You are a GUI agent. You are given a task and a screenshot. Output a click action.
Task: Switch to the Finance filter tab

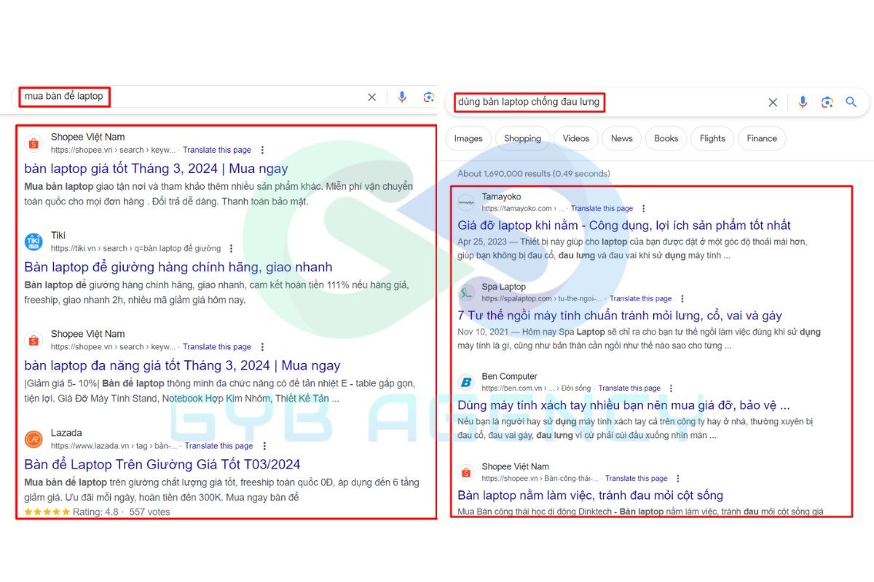tap(762, 138)
